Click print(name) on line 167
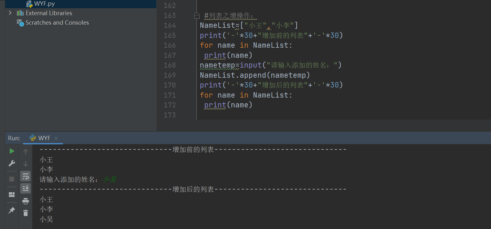 point(228,55)
